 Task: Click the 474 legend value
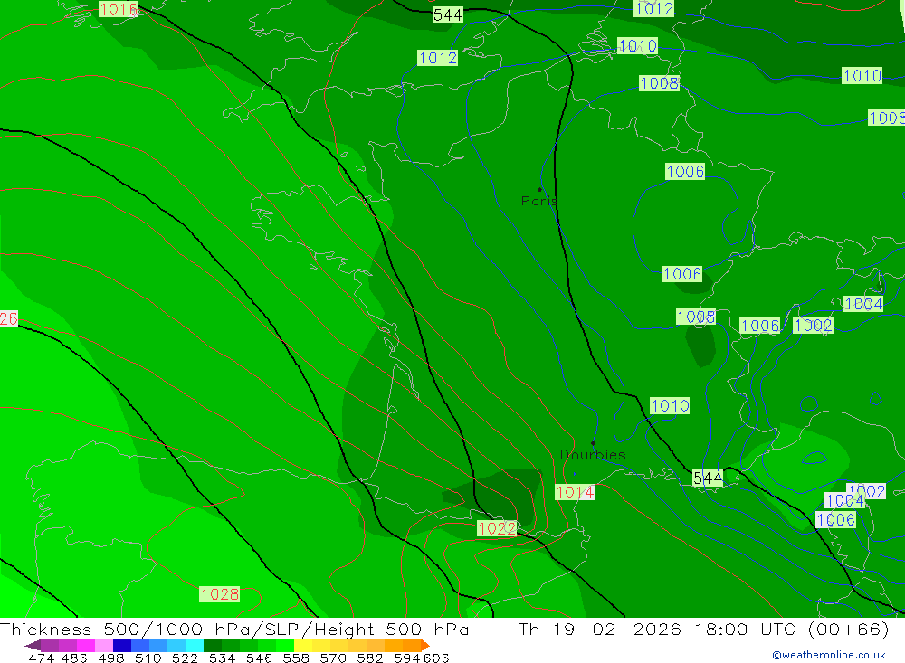(x=41, y=658)
